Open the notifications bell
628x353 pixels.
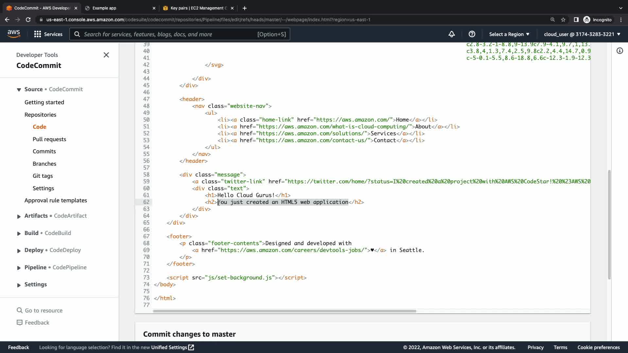(451, 34)
